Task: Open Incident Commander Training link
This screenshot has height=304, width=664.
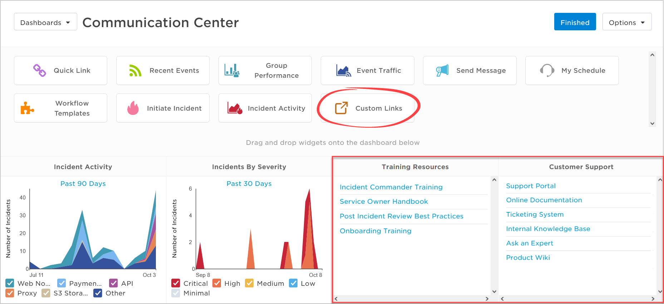Action: pos(391,187)
